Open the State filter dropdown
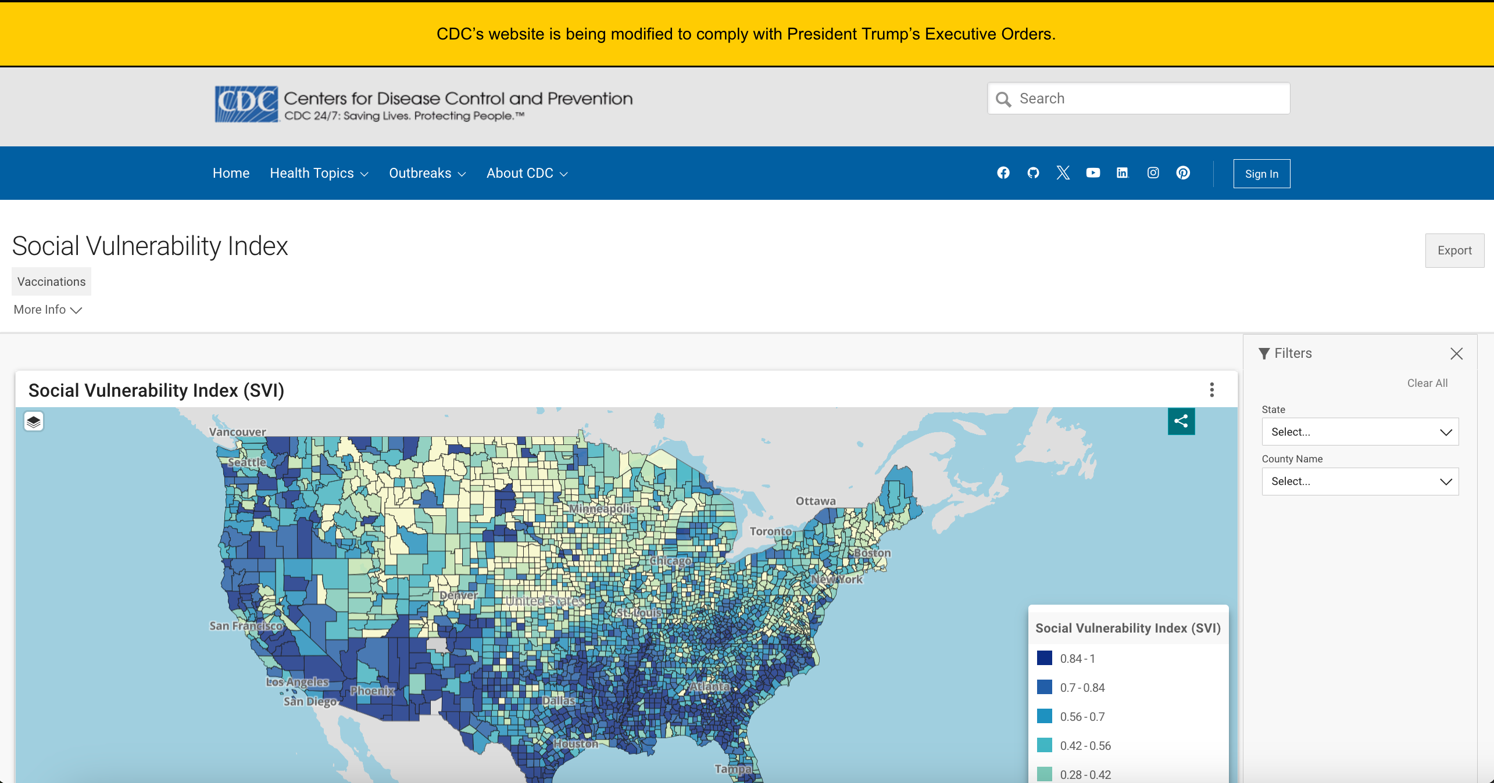The image size is (1494, 783). point(1360,432)
